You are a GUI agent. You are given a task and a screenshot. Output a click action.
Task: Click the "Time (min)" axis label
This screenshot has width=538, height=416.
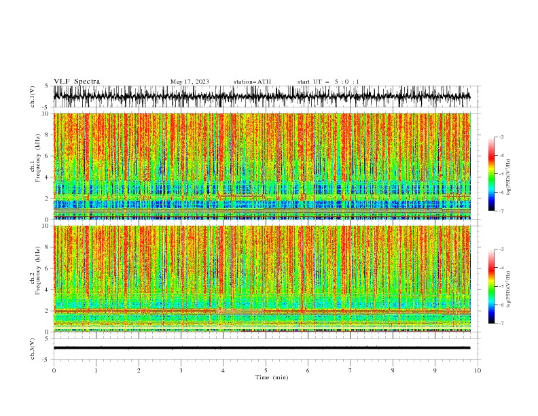tap(272, 377)
